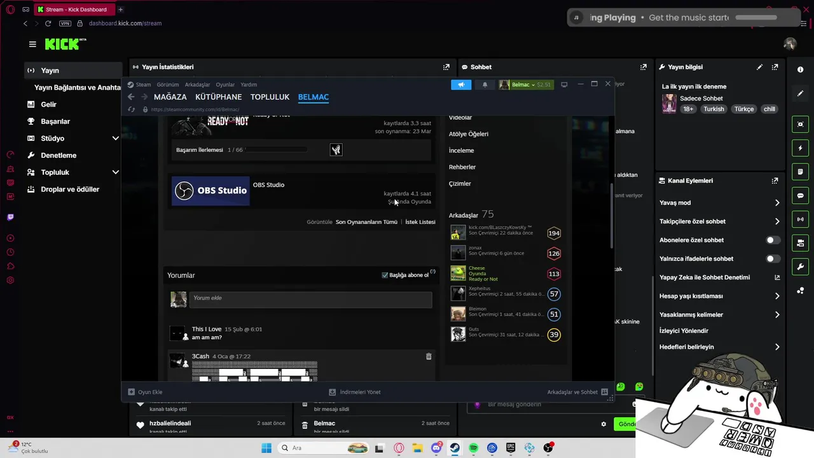Open the İstek Listesi link
The image size is (814, 458).
coord(420,222)
